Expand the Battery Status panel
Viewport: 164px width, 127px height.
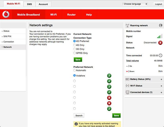pyautogui.click(x=161, y=79)
